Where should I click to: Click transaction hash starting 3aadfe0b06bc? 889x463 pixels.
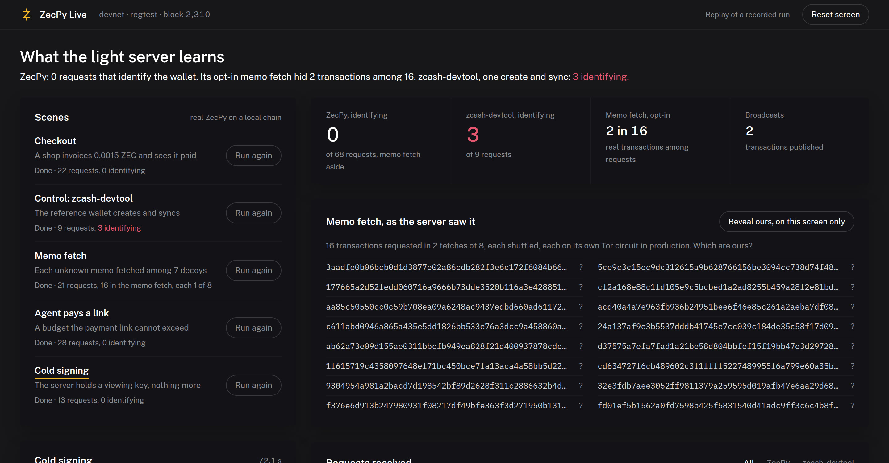point(446,267)
